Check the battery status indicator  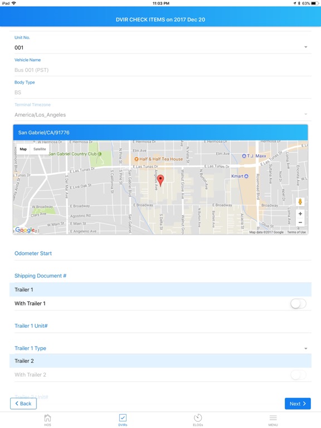click(x=315, y=3)
